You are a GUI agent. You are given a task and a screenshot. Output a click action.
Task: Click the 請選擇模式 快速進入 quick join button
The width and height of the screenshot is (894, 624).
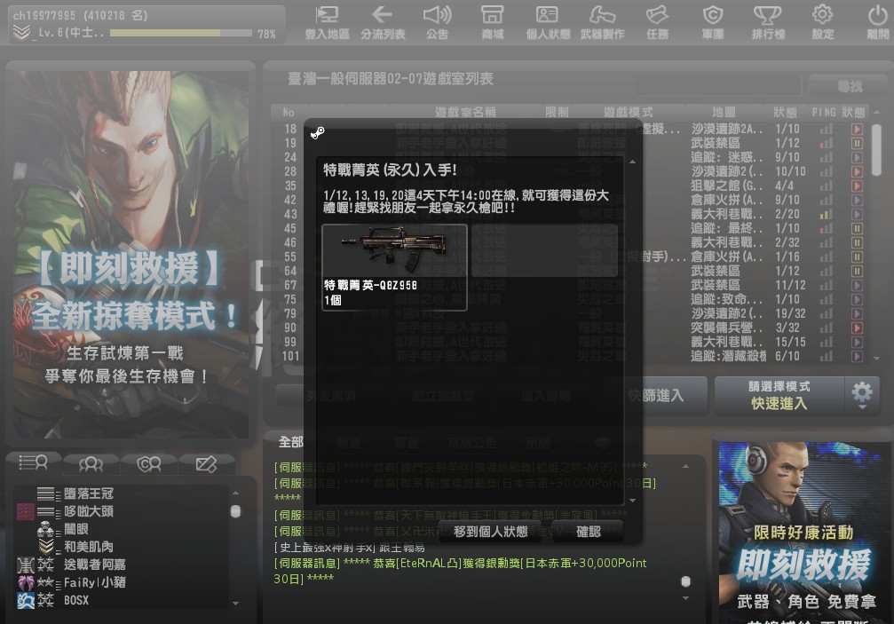tap(779, 395)
